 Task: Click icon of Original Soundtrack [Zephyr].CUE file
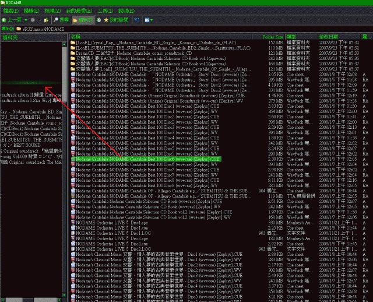[x=73, y=96]
